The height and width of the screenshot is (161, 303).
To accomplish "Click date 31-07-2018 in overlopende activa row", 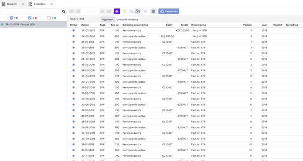I will pyautogui.click(x=88, y=116).
